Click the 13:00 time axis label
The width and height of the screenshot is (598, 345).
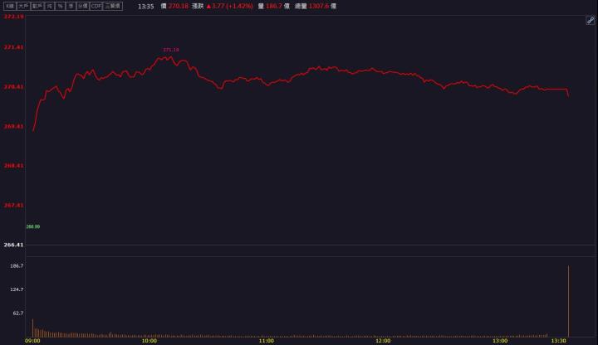point(500,341)
